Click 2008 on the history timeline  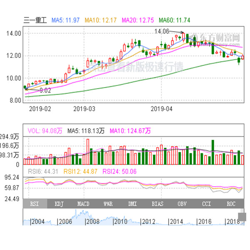point(92,222)
